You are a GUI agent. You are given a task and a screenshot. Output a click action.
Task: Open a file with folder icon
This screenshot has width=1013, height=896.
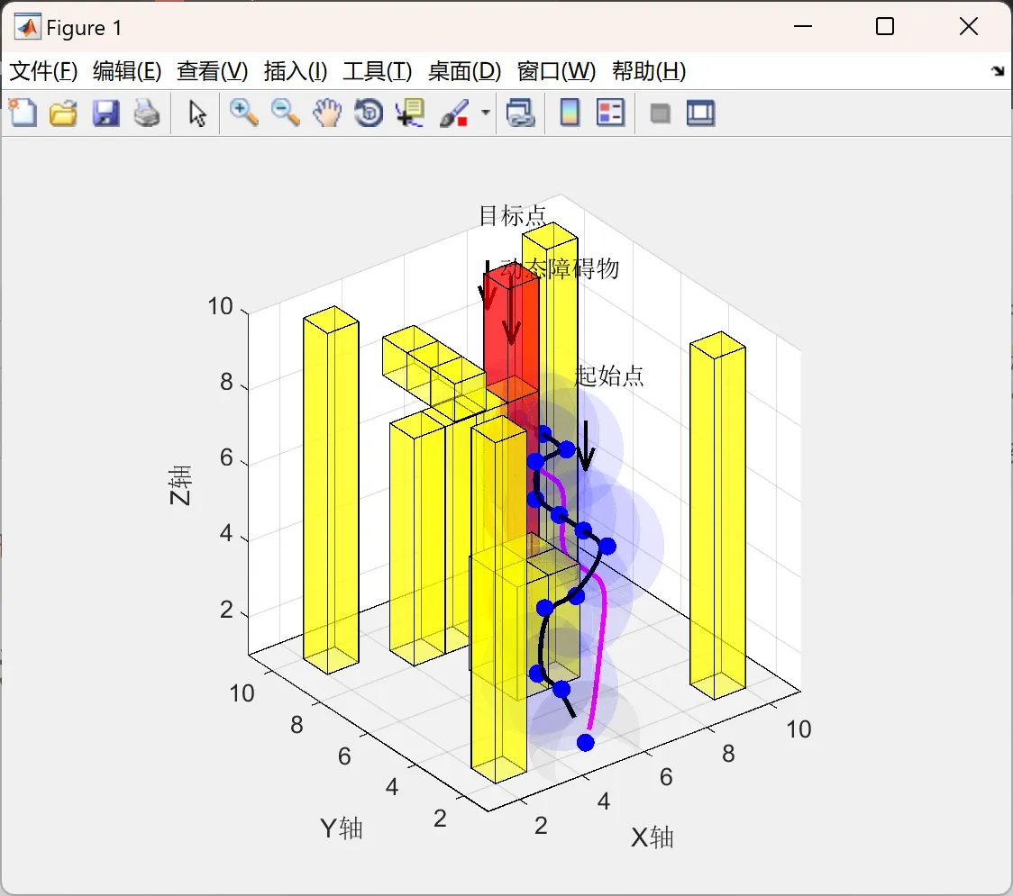[x=63, y=113]
